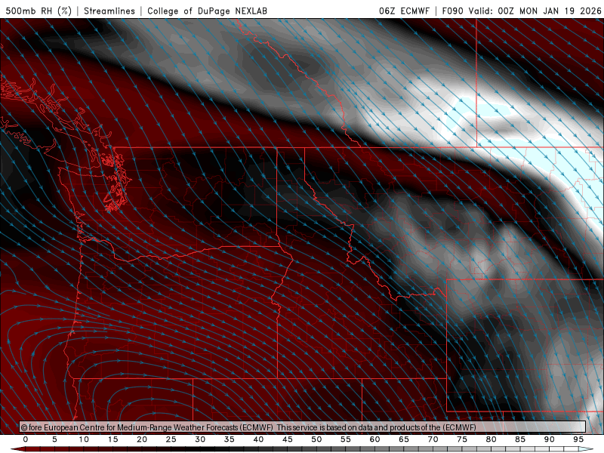
Task: Click the "55" colorbar scale label
Action: [x=346, y=439]
